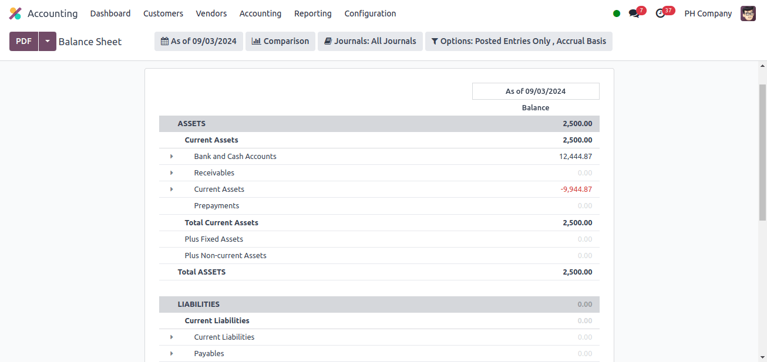This screenshot has height=362, width=767.
Task: Click the Plus Fixed Assets label
Action: pos(214,239)
